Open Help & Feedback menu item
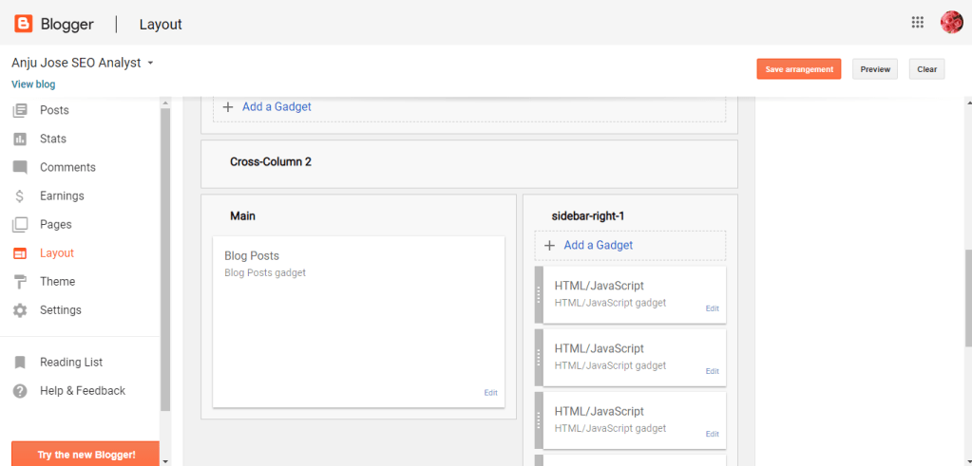Screen dimensions: 972x466 pyautogui.click(x=81, y=390)
